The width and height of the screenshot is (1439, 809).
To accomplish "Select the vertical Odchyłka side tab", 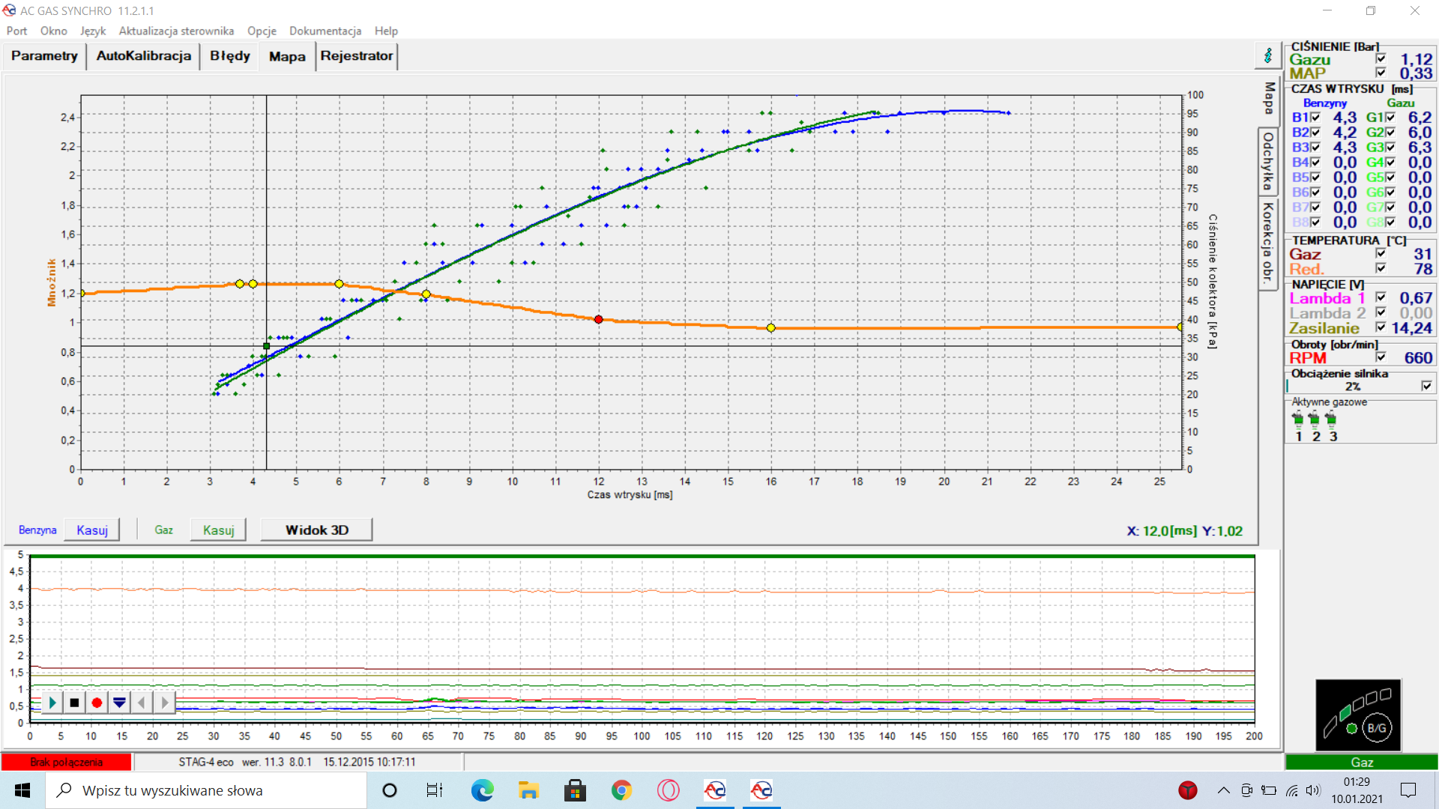I will (1268, 160).
